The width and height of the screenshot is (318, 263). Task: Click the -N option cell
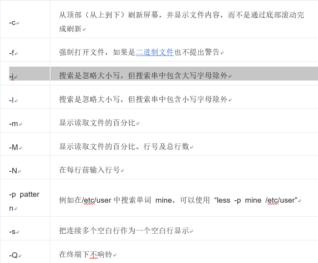(25, 168)
